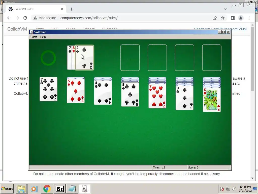Click the Time status bar entry
This screenshot has height=194, width=258.
pyautogui.click(x=170, y=167)
